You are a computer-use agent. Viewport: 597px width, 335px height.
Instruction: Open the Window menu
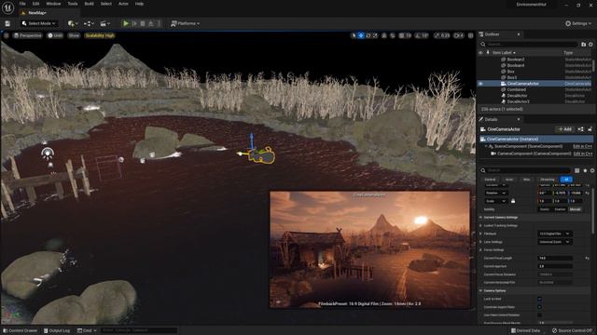53,4
